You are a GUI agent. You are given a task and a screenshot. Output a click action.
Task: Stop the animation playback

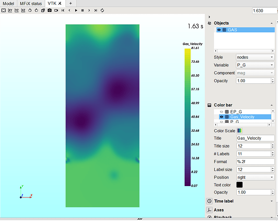point(82,11)
